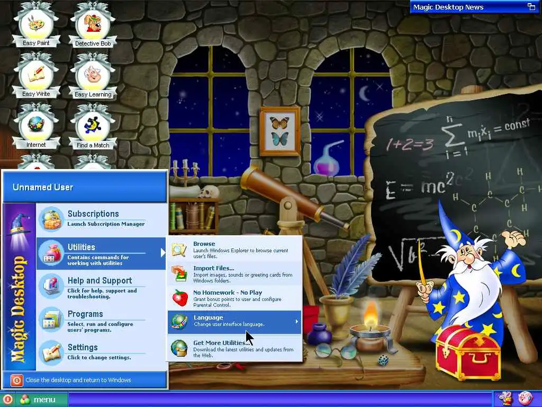
Task: Click the Magic Desktop News title
Action: click(x=448, y=7)
